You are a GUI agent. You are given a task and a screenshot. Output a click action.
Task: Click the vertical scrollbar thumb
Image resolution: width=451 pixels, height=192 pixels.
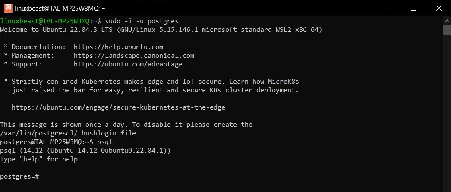point(447,30)
